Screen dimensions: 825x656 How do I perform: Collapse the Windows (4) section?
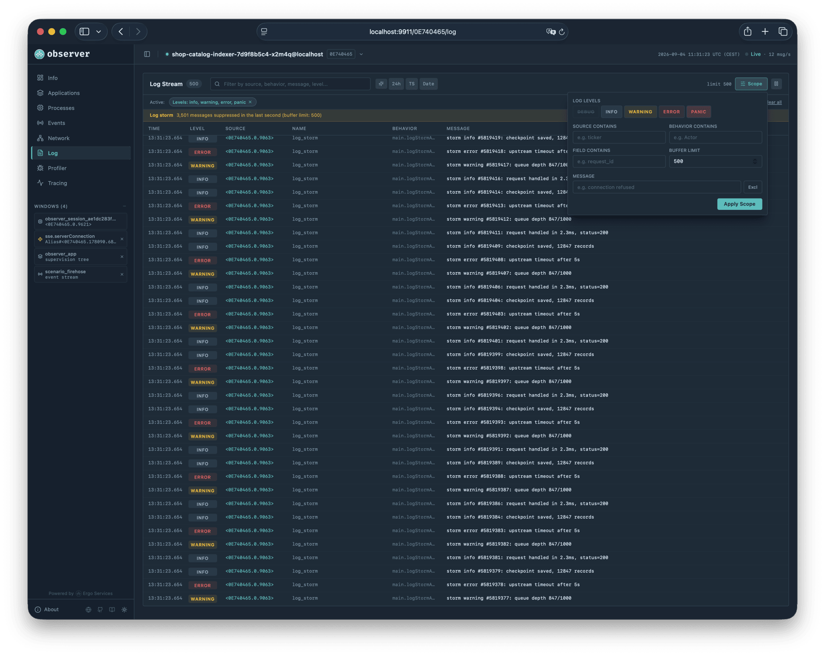pos(124,206)
